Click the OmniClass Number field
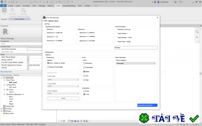 point(35,49)
